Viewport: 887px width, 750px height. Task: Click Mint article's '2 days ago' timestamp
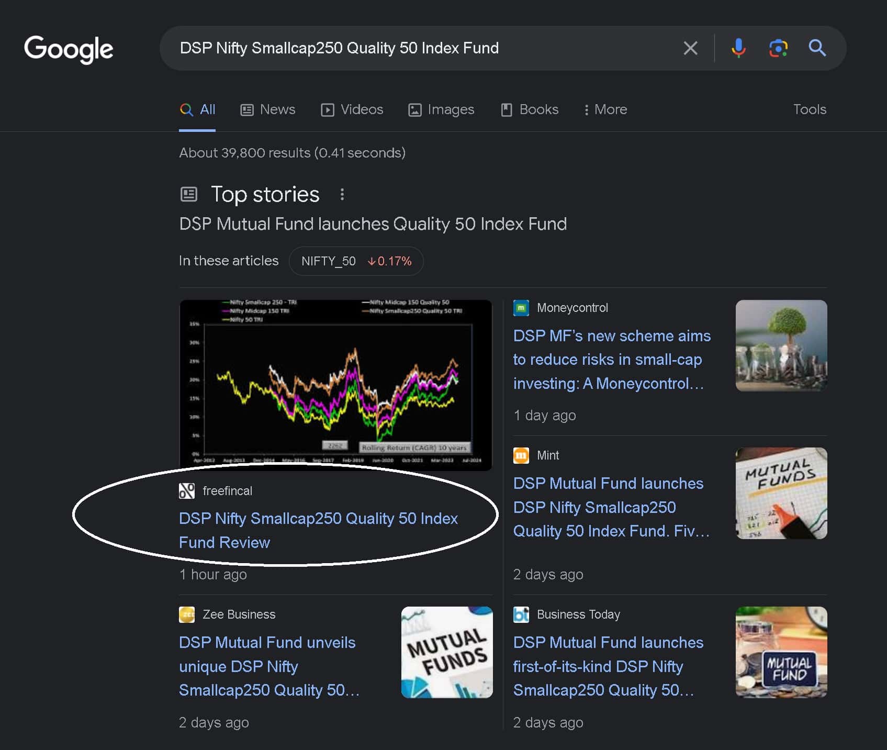pos(548,575)
